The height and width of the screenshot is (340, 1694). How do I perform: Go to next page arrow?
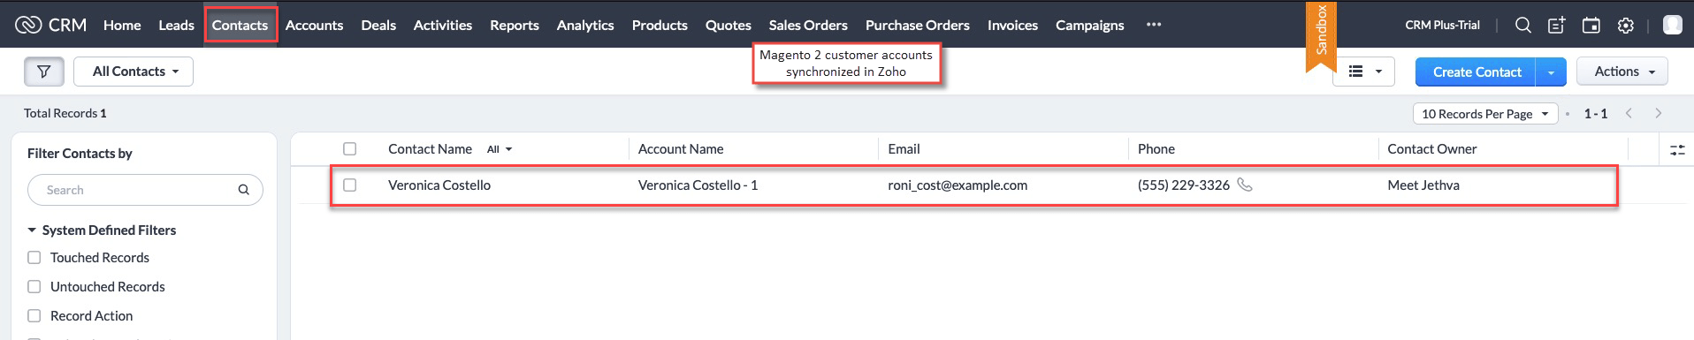coord(1659,113)
